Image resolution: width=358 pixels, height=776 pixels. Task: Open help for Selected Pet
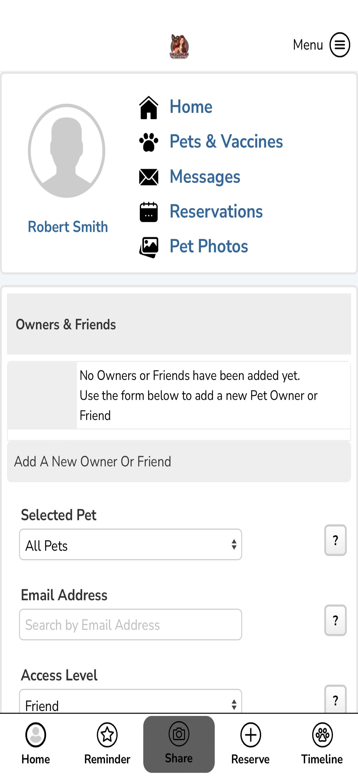pos(336,540)
